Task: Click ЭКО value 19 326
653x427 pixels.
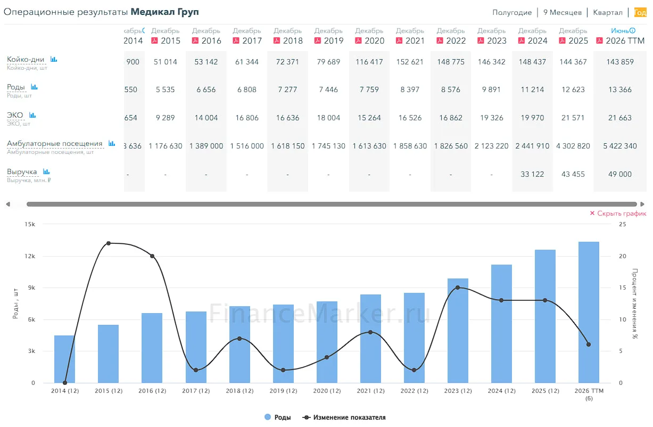Action: tap(492, 118)
